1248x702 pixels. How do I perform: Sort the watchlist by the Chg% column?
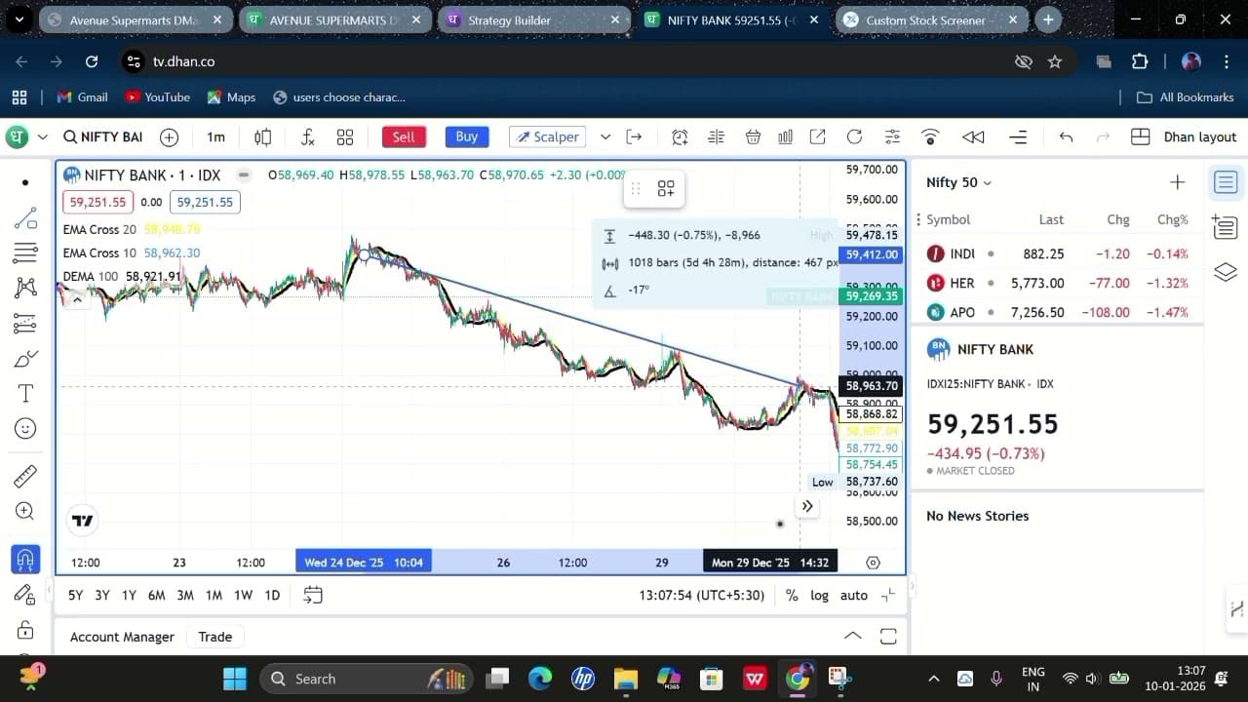coord(1173,219)
